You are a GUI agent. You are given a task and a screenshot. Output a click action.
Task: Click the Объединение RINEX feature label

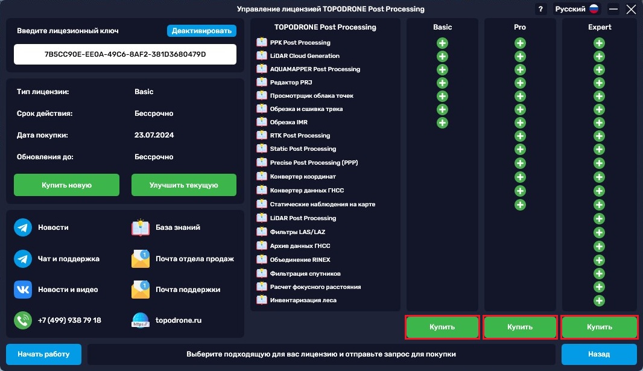tap(300, 259)
